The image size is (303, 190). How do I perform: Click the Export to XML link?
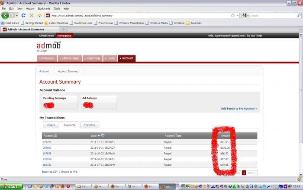[69, 172]
